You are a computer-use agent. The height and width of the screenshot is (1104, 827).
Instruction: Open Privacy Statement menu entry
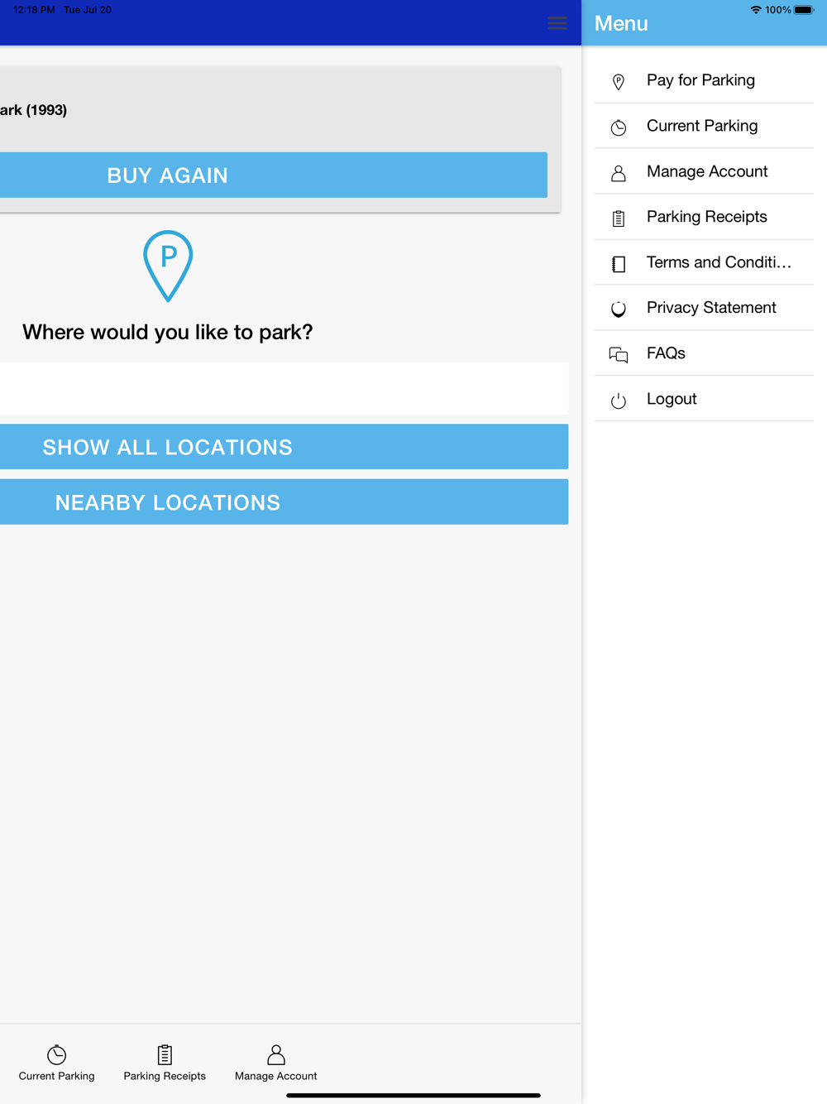pyautogui.click(x=704, y=308)
